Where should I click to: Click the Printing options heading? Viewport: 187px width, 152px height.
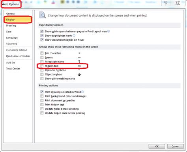[x=49, y=86]
